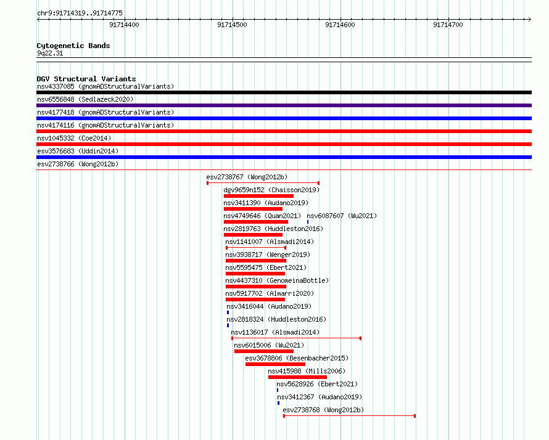
Task: Click nsv4437310 (GenomeinaBottle) label
Action: [x=277, y=280]
